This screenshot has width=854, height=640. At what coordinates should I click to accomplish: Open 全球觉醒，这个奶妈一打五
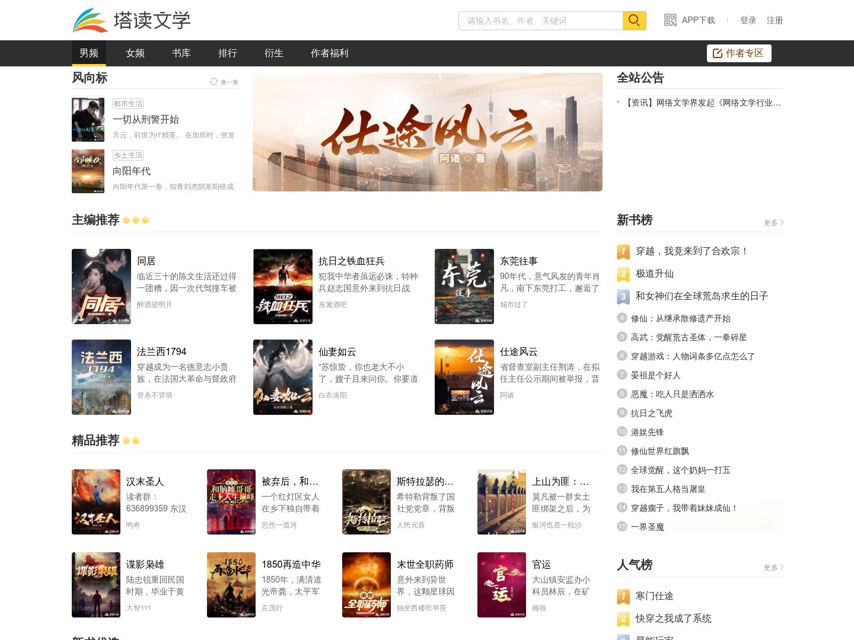tap(680, 470)
